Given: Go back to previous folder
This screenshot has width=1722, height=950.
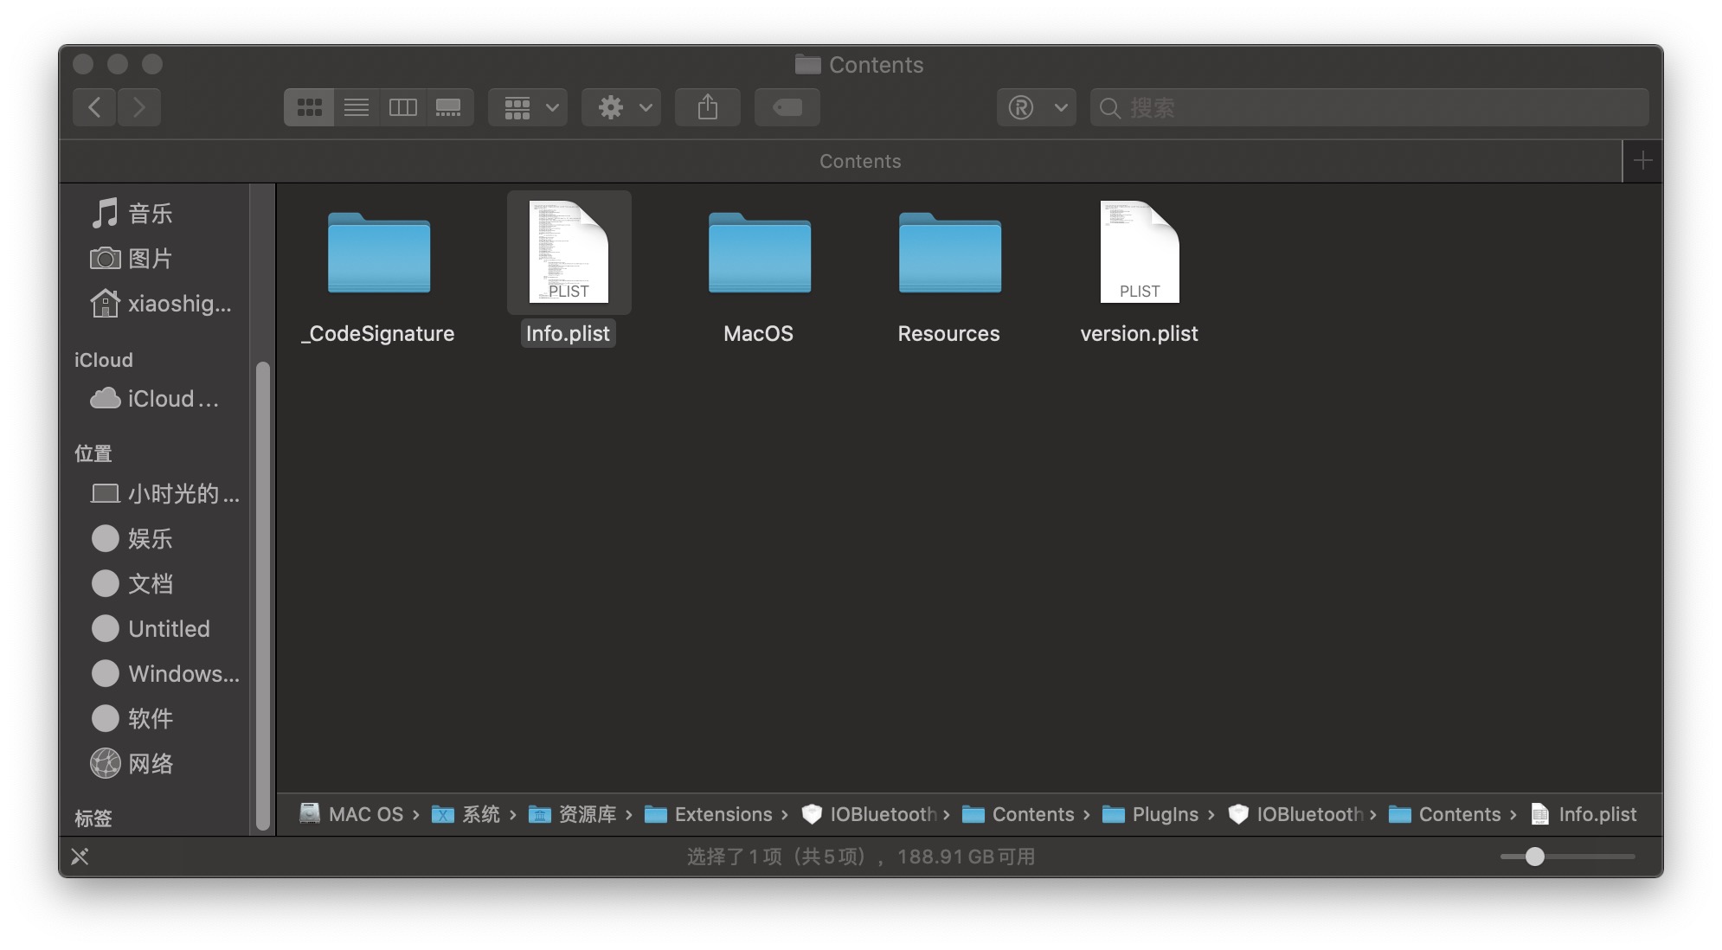Looking at the screenshot, I should click(x=95, y=107).
